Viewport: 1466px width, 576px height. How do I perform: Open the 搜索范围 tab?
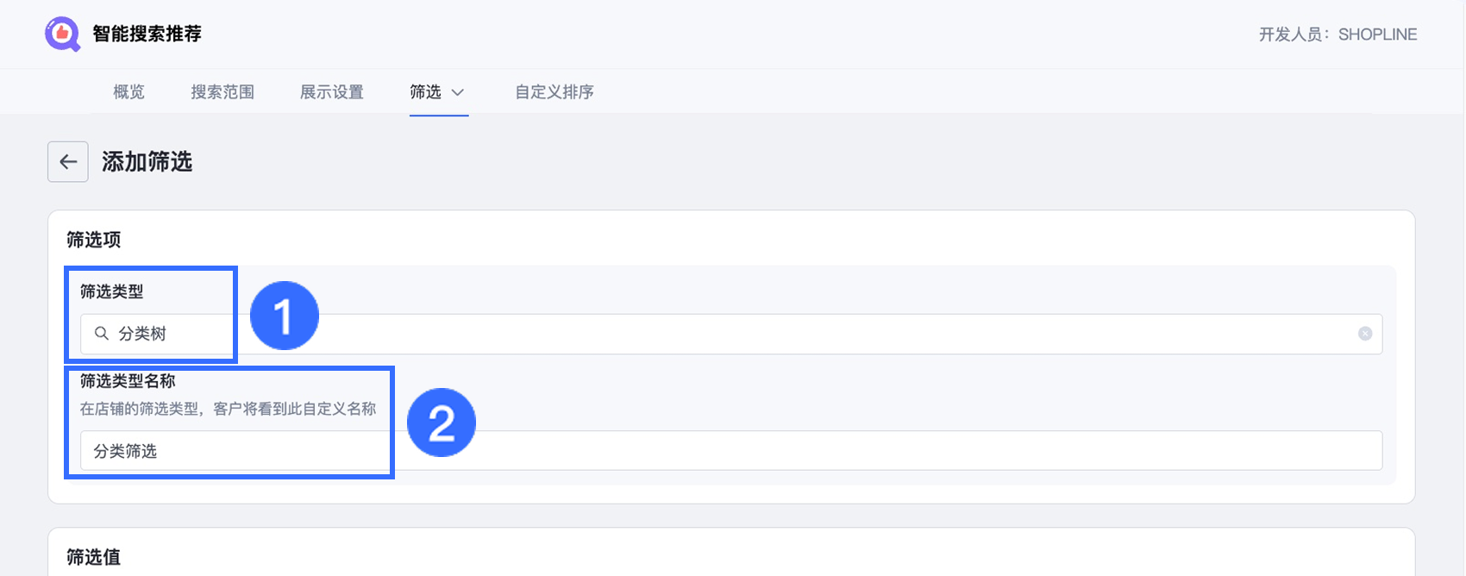coord(222,92)
